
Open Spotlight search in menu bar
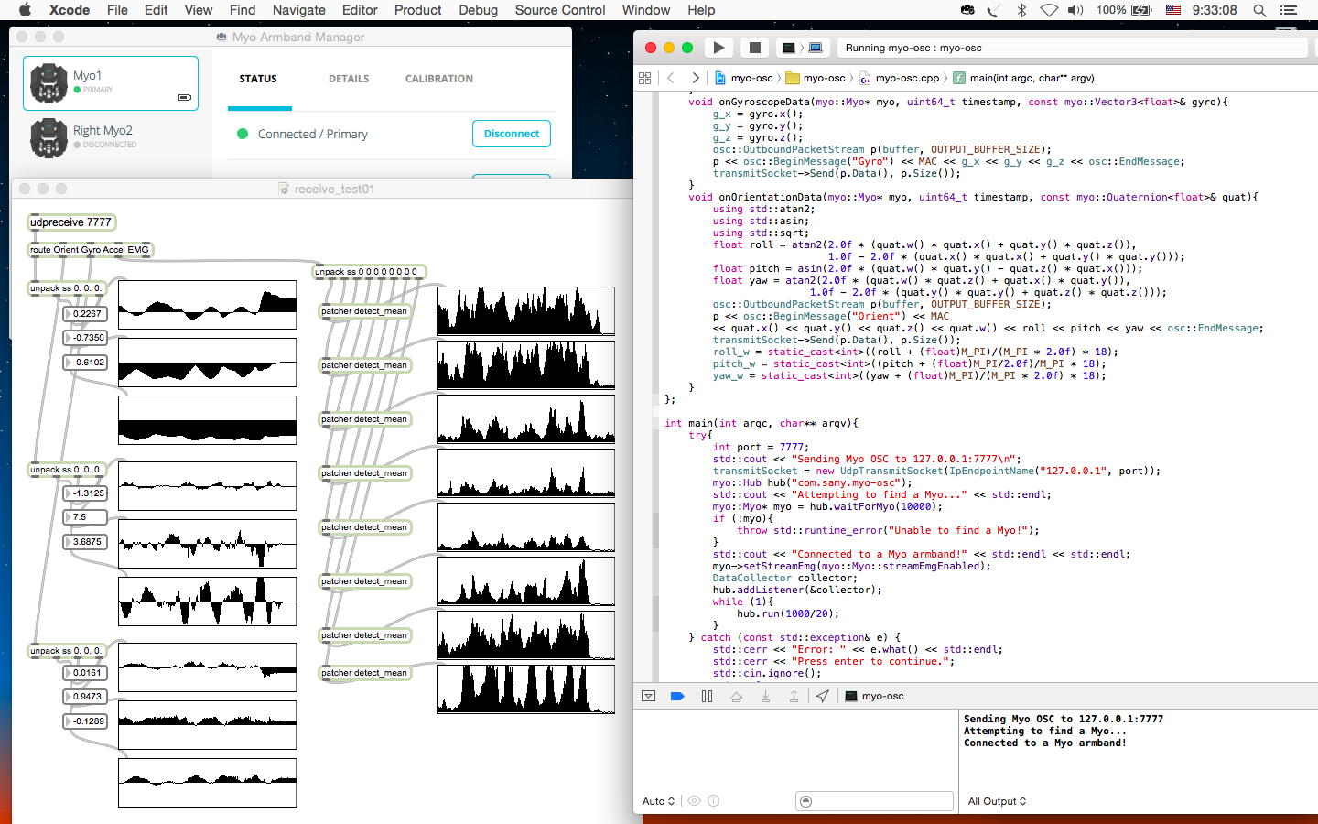(1259, 10)
